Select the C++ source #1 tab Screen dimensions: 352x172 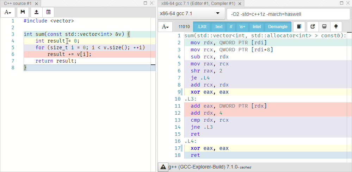[18, 3]
